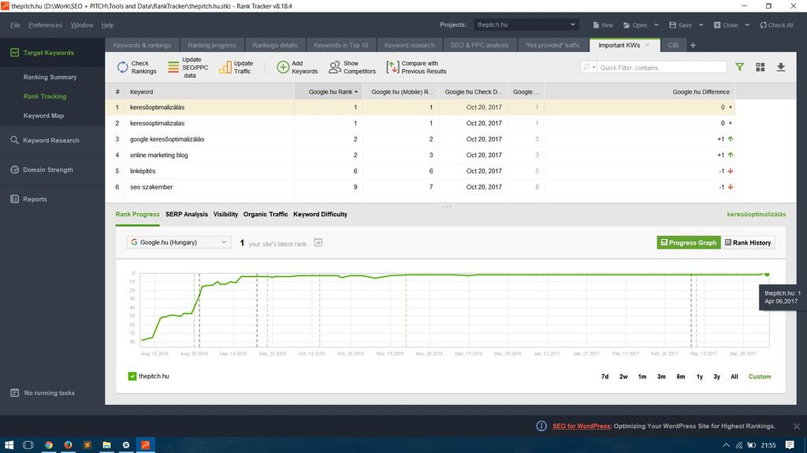
Task: Click the Update Traffic icon
Action: click(225, 68)
